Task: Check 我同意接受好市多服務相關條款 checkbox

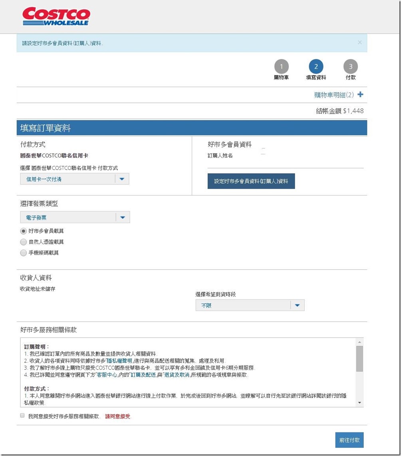Action: click(22, 415)
